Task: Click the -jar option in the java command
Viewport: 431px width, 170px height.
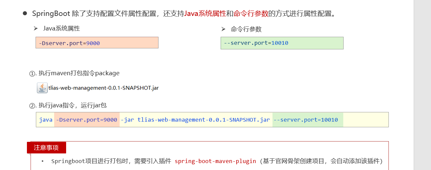Action: coord(128,120)
